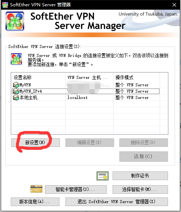Click the 设置名称 column header
The height and width of the screenshot is (212, 181).
coord(38,77)
